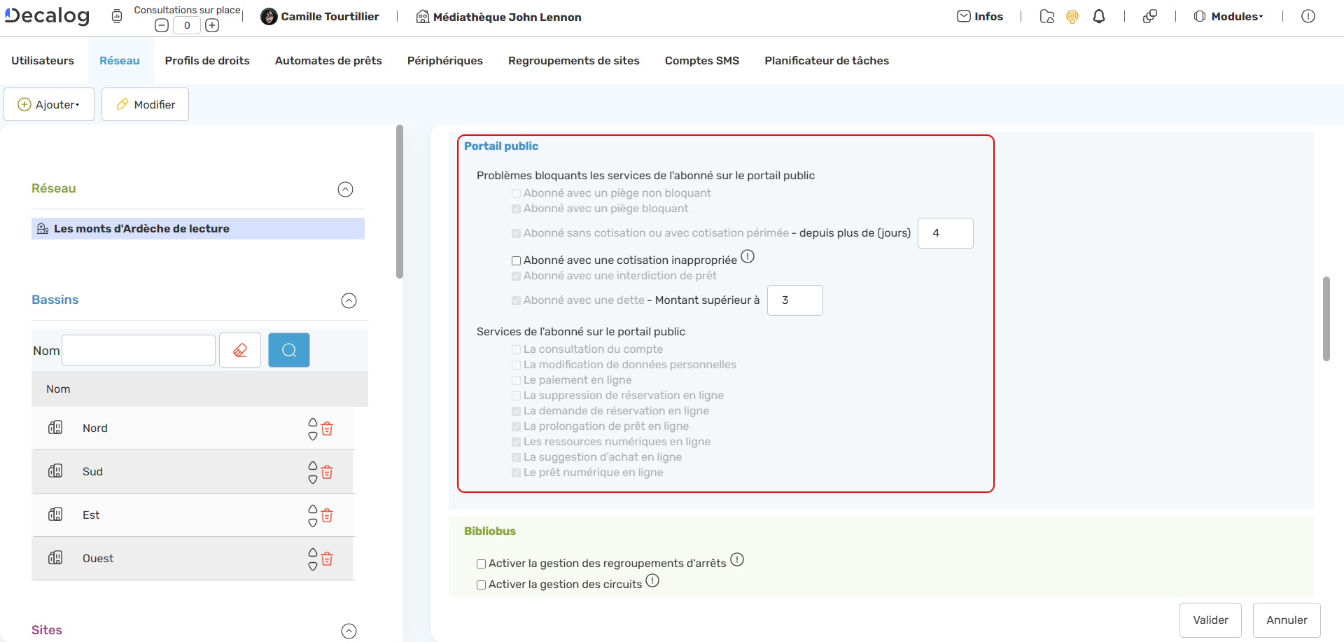Open the Planificateur de tâches tab
This screenshot has height=642, width=1344.
826,60
